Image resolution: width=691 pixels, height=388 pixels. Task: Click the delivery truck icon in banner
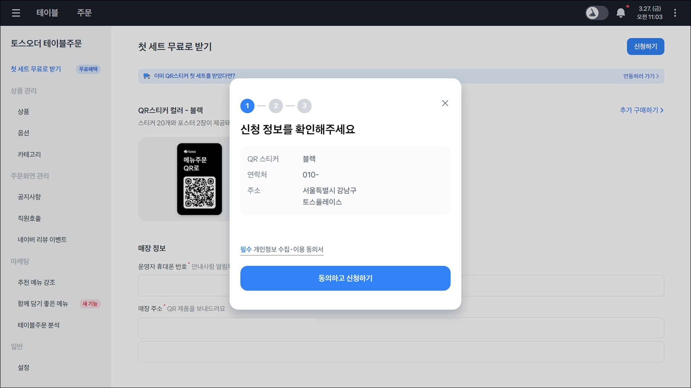[x=146, y=76]
